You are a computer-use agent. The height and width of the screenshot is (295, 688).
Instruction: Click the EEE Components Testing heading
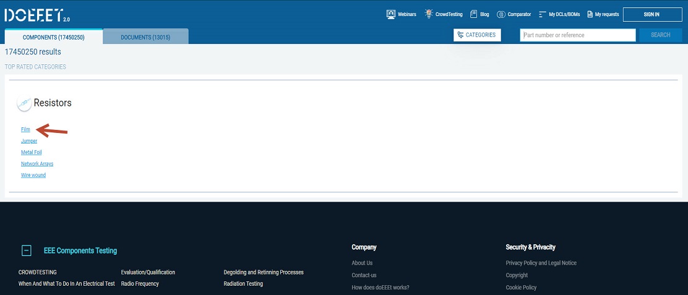[x=80, y=250]
